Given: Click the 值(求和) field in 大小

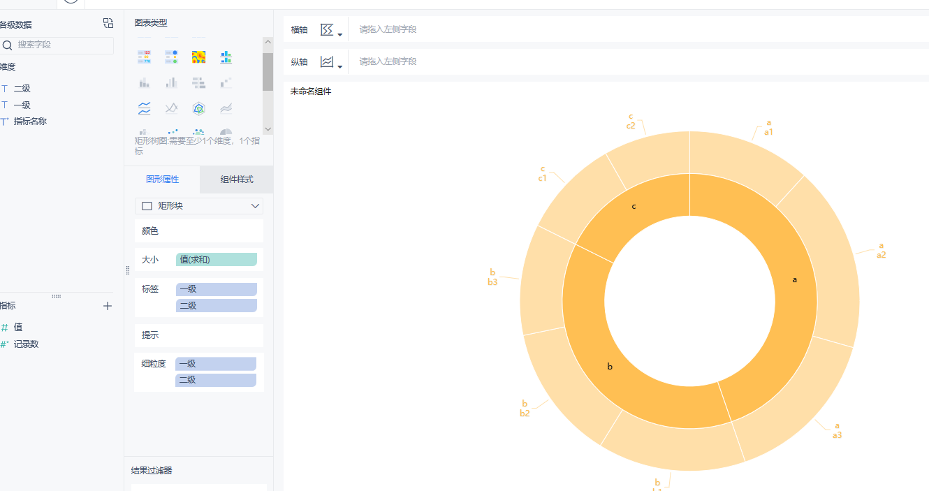Looking at the screenshot, I should point(217,260).
